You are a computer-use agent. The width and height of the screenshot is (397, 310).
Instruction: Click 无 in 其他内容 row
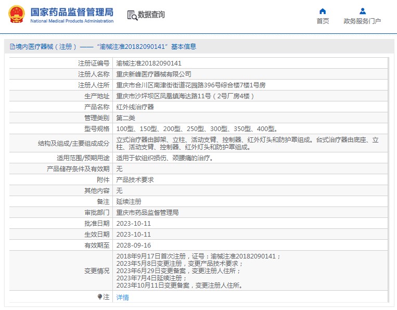click(119, 190)
